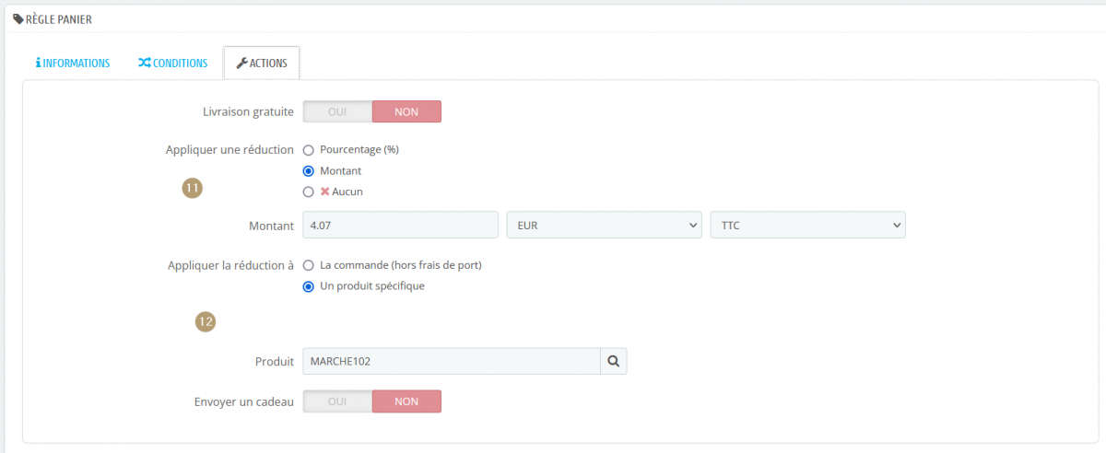Enable OUI for Livraison gratuite

(x=337, y=111)
